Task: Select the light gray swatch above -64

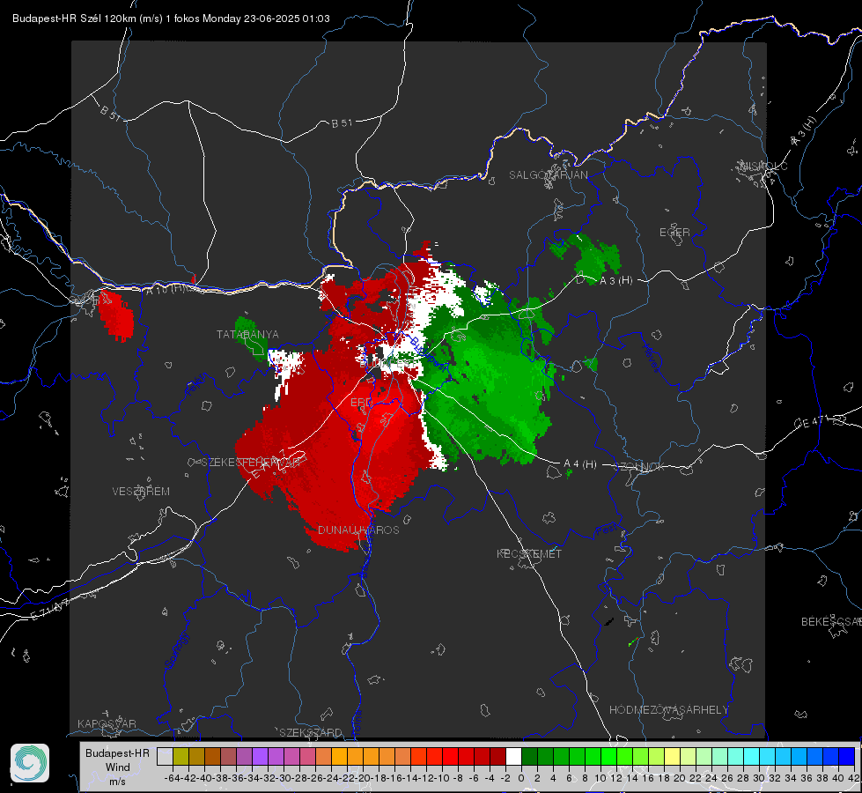Action: tap(165, 756)
